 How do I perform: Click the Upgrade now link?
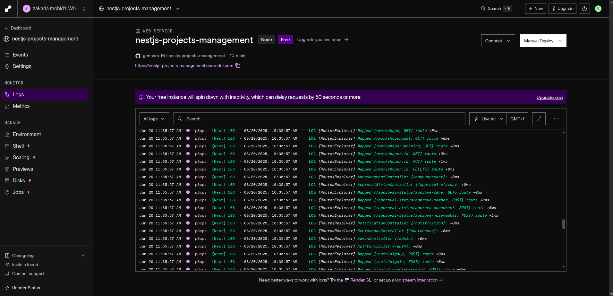pos(549,97)
